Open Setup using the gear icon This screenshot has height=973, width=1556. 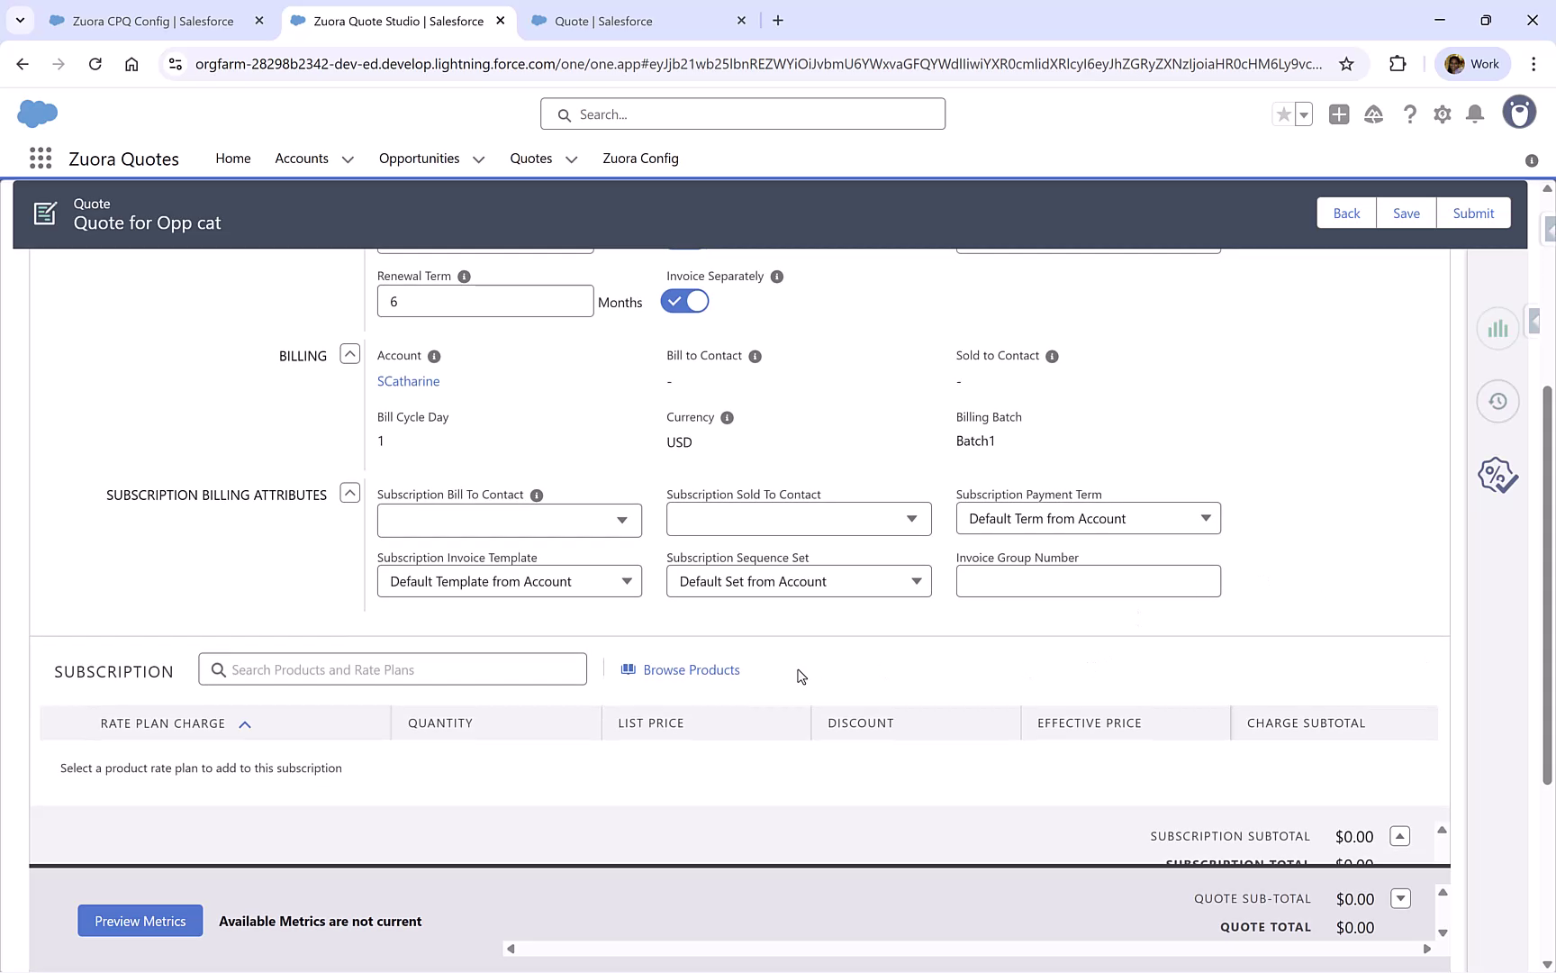[x=1443, y=114]
